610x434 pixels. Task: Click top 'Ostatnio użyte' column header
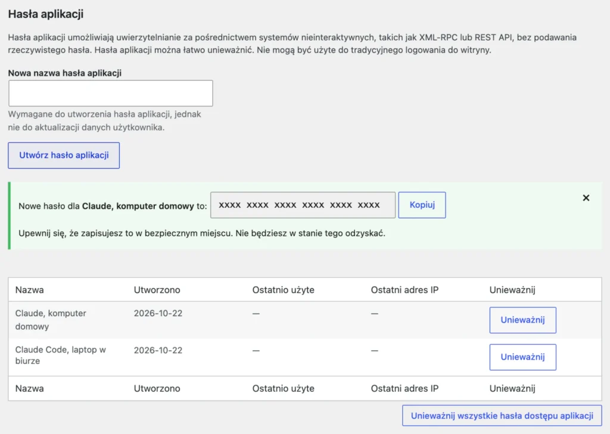coord(283,290)
